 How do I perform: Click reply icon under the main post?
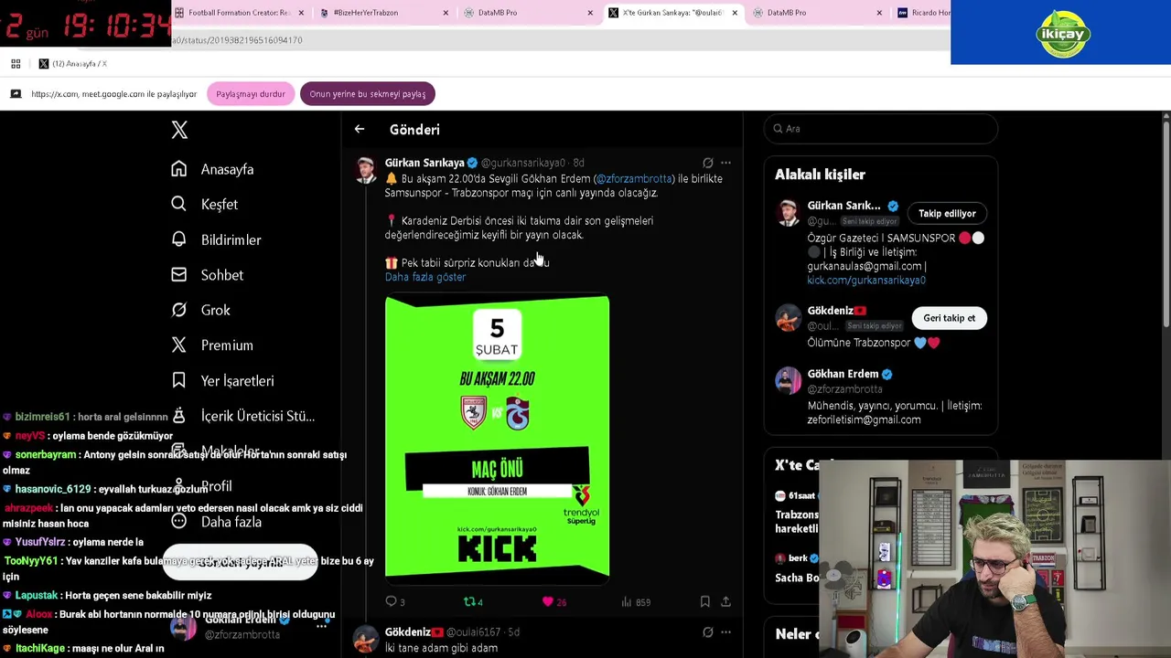pos(392,601)
